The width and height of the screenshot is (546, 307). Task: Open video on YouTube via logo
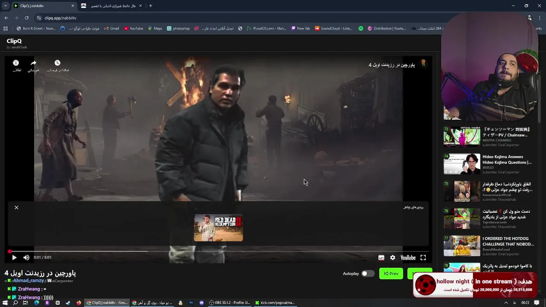pos(408,258)
